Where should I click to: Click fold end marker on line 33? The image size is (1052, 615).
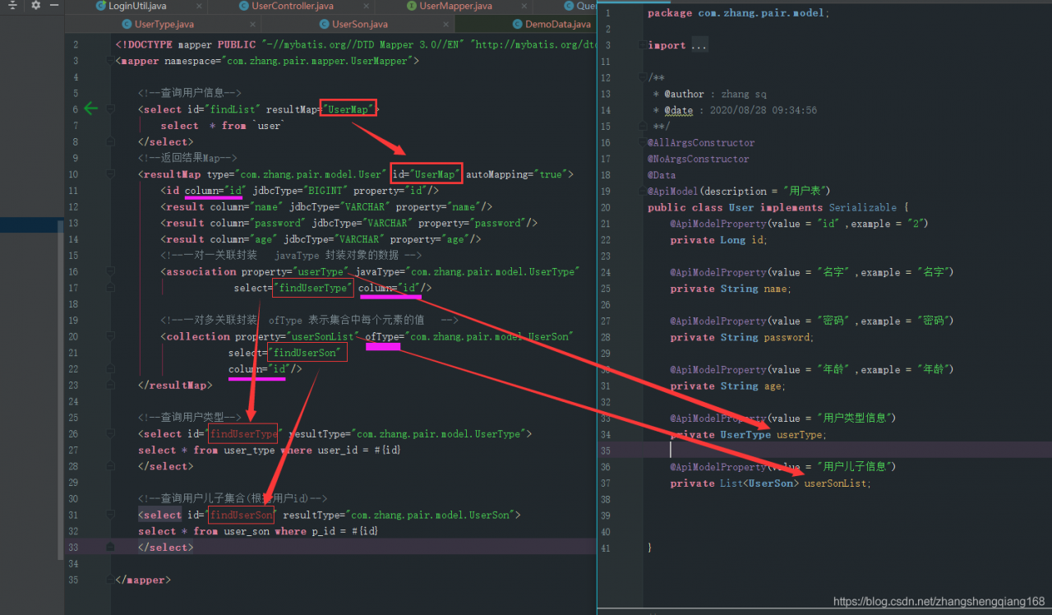pos(111,548)
